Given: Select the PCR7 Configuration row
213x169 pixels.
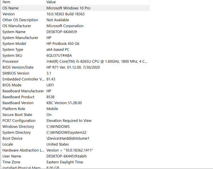Looking at the screenshot, I should click(x=76, y=121).
